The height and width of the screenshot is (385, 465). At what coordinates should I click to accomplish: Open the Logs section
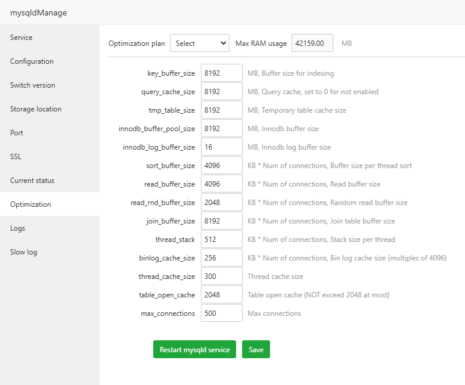17,228
